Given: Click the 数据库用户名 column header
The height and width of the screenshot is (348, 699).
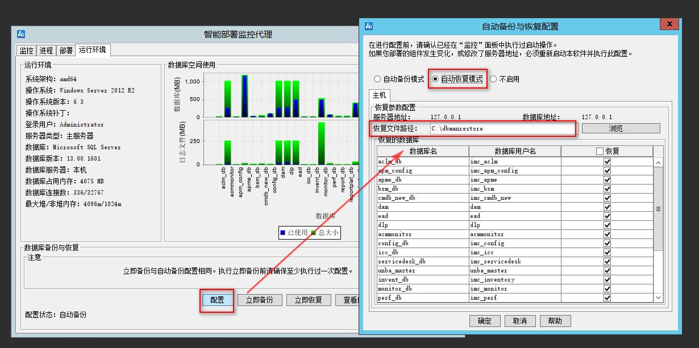Looking at the screenshot, I should 515,151.
